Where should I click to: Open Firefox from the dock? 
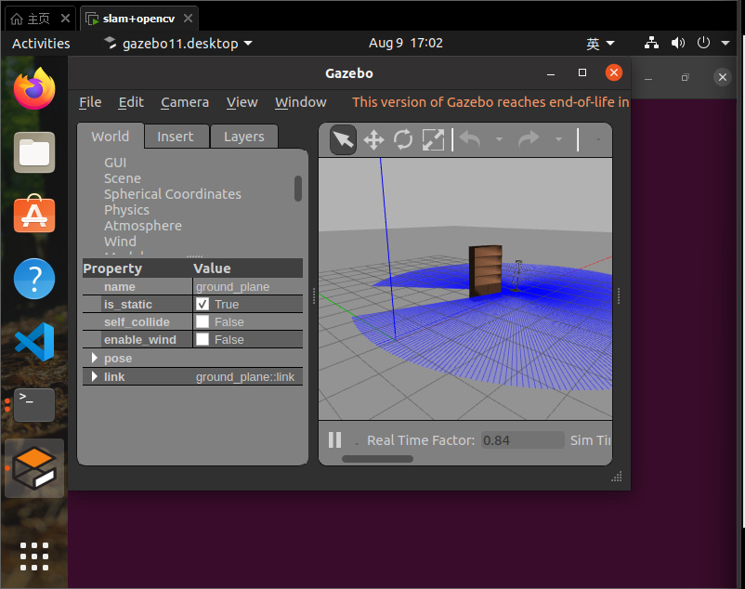click(34, 89)
